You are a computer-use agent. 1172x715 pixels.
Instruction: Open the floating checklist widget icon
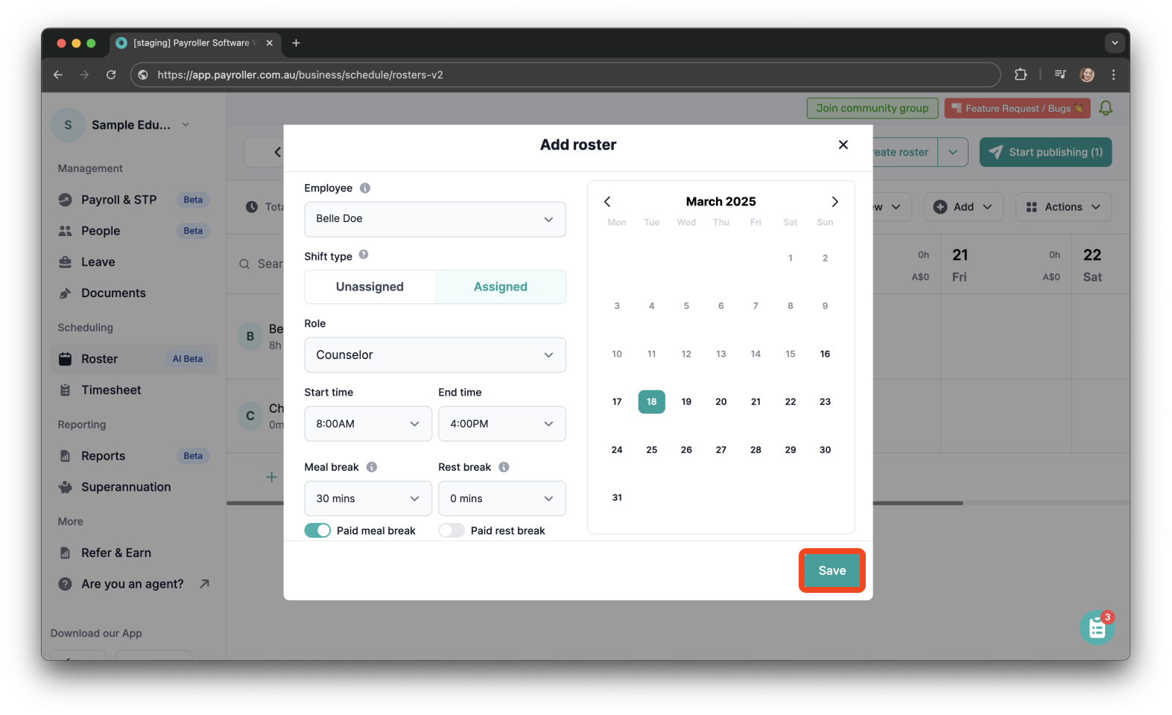click(1097, 628)
